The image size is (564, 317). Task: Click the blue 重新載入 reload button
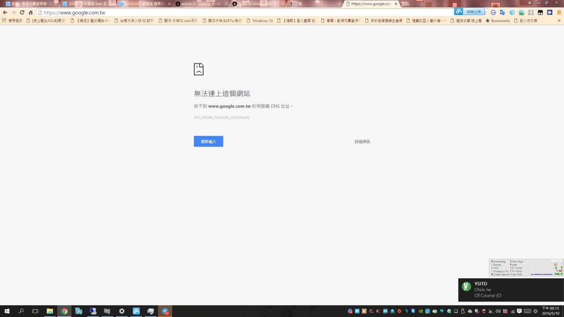click(x=208, y=141)
